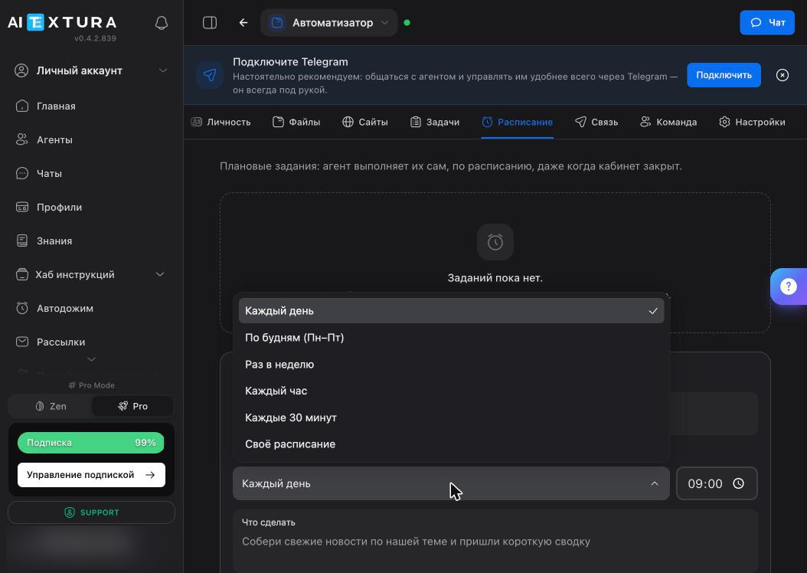Switch to the Задачи tab
Viewport: 807px width, 573px height.
pyautogui.click(x=435, y=122)
